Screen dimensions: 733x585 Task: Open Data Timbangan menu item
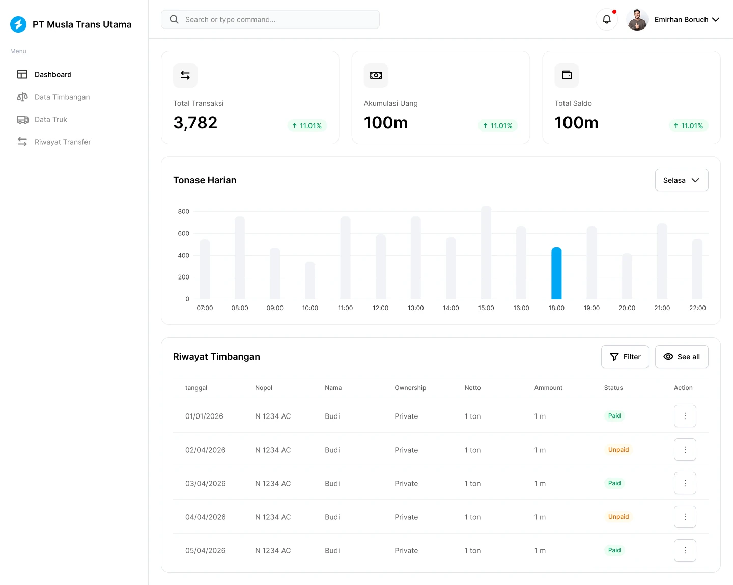tap(62, 97)
